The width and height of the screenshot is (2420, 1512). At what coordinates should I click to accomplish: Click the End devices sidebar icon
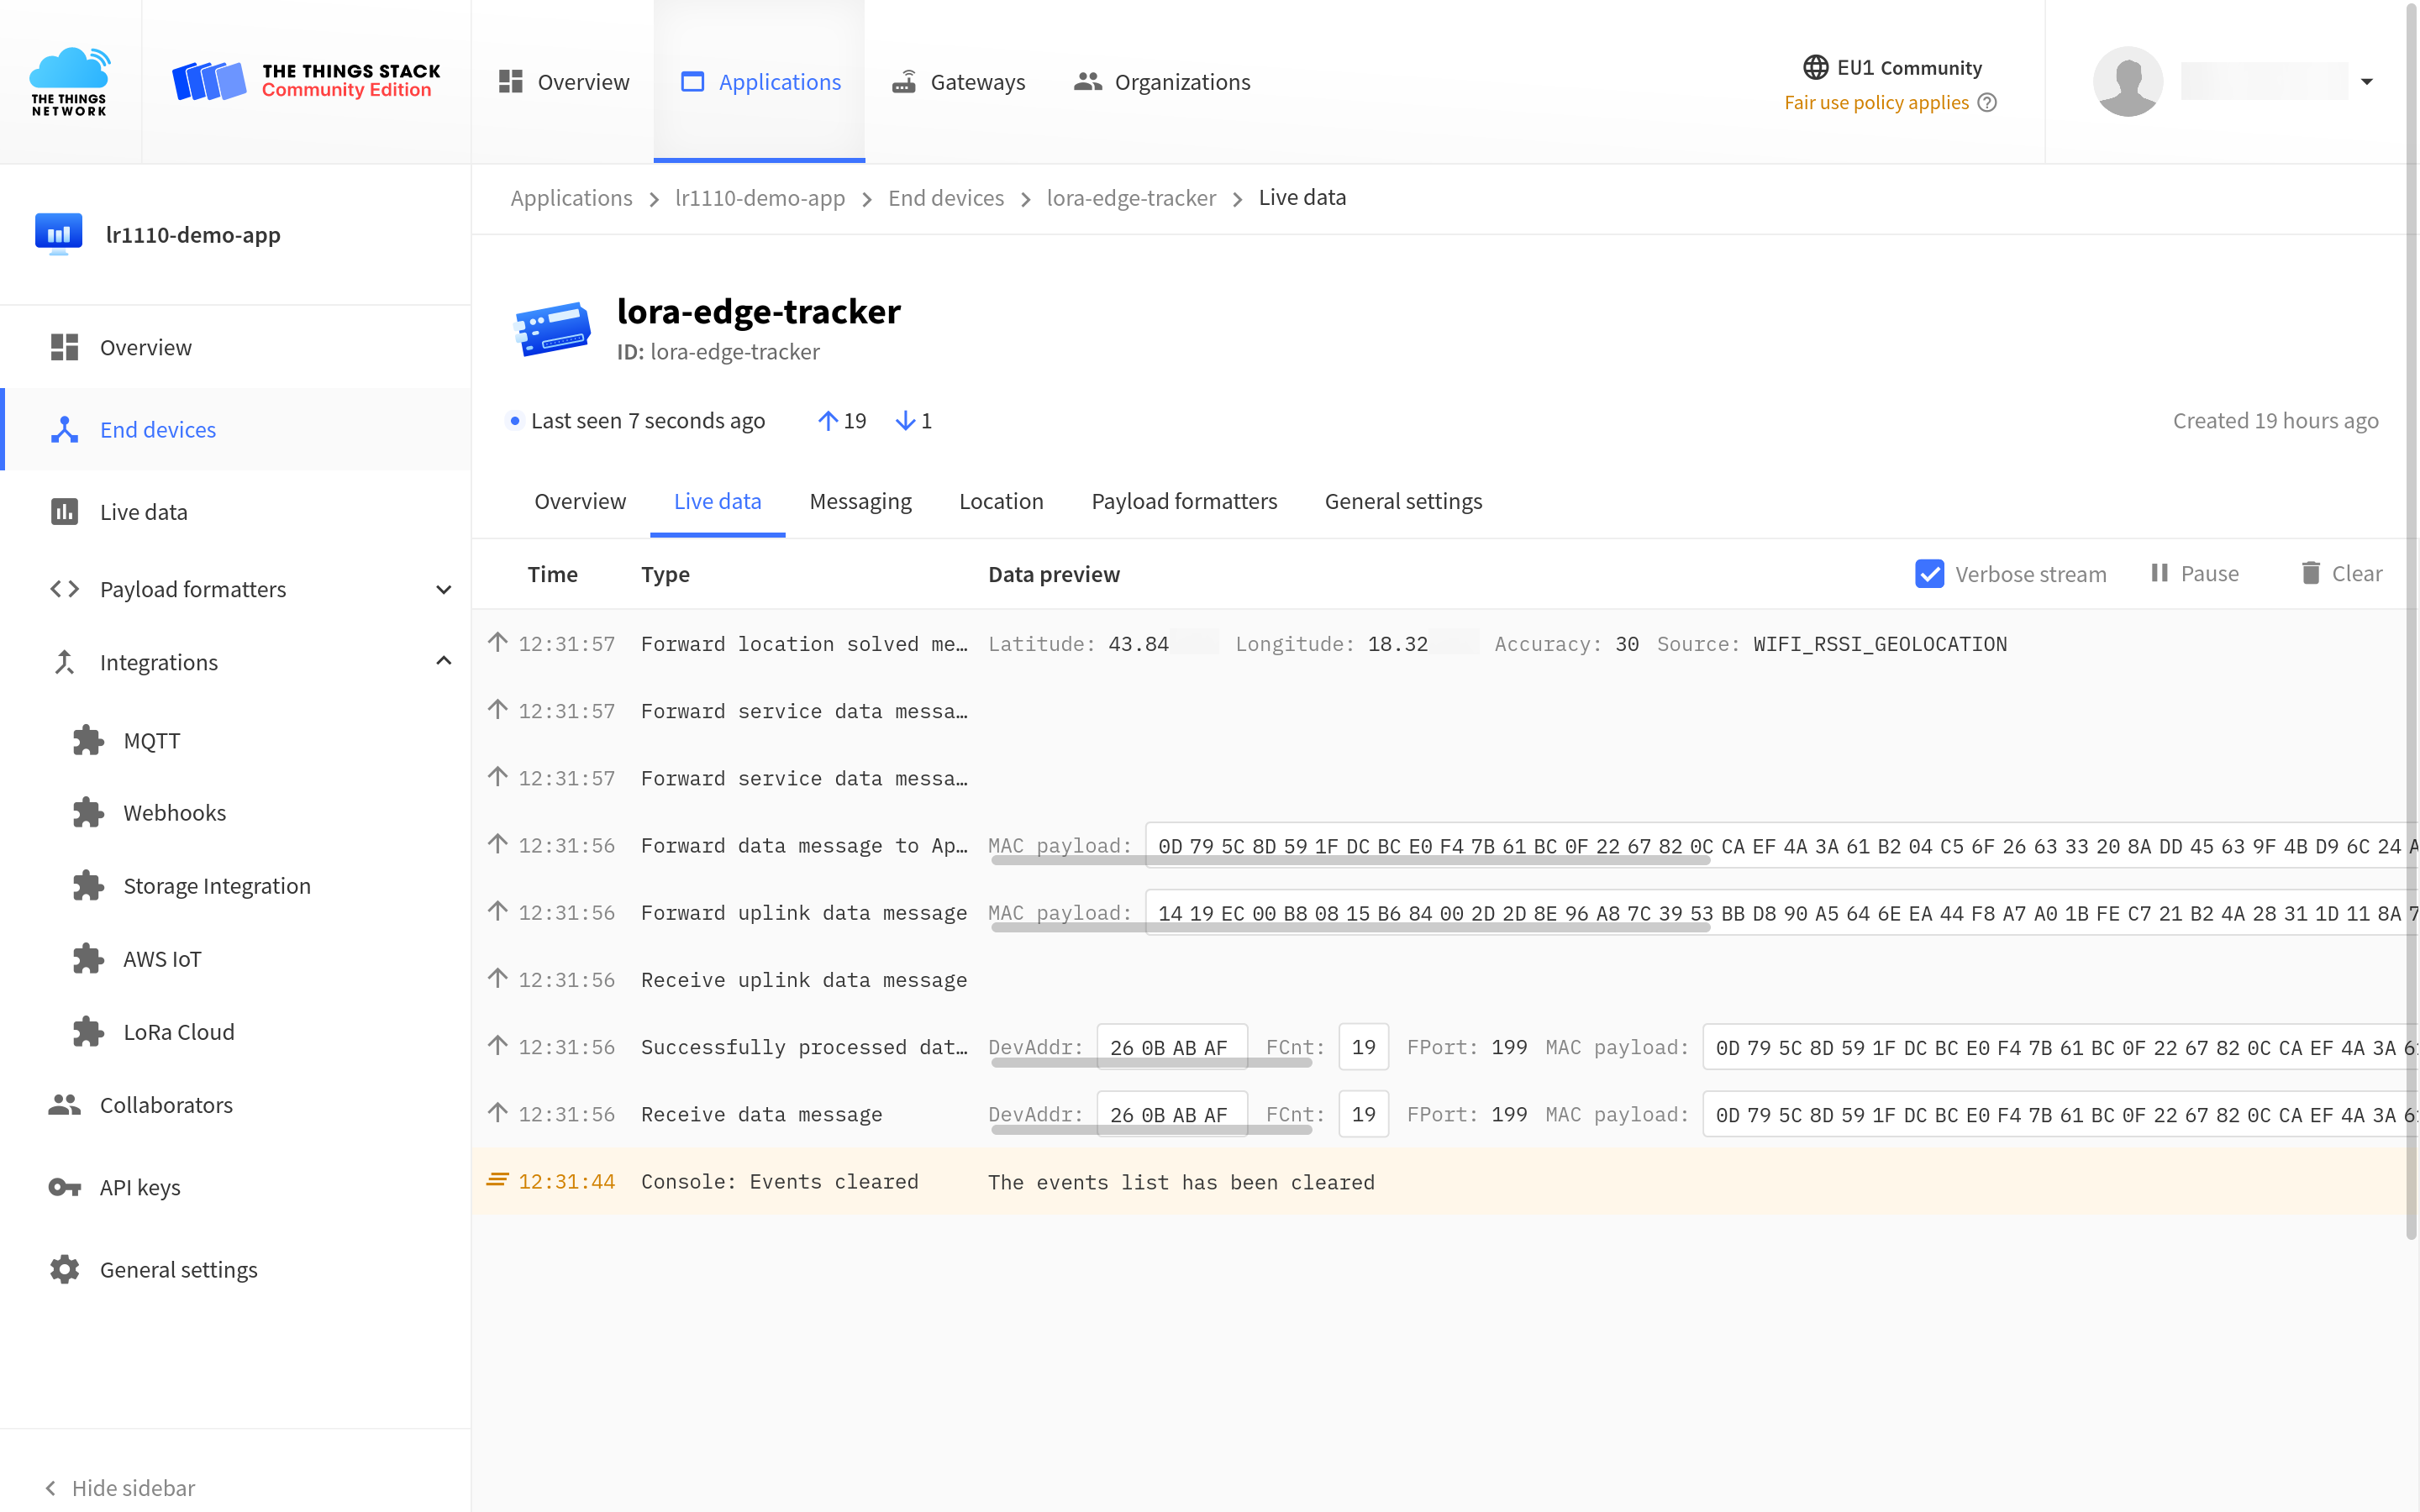61,428
